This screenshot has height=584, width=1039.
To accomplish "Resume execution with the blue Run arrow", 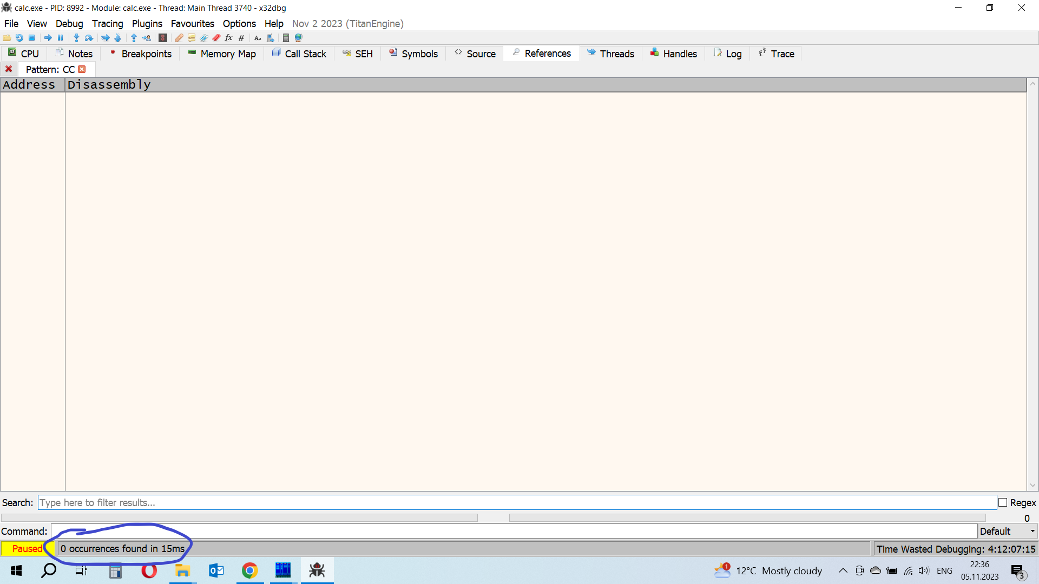I will (x=48, y=38).
